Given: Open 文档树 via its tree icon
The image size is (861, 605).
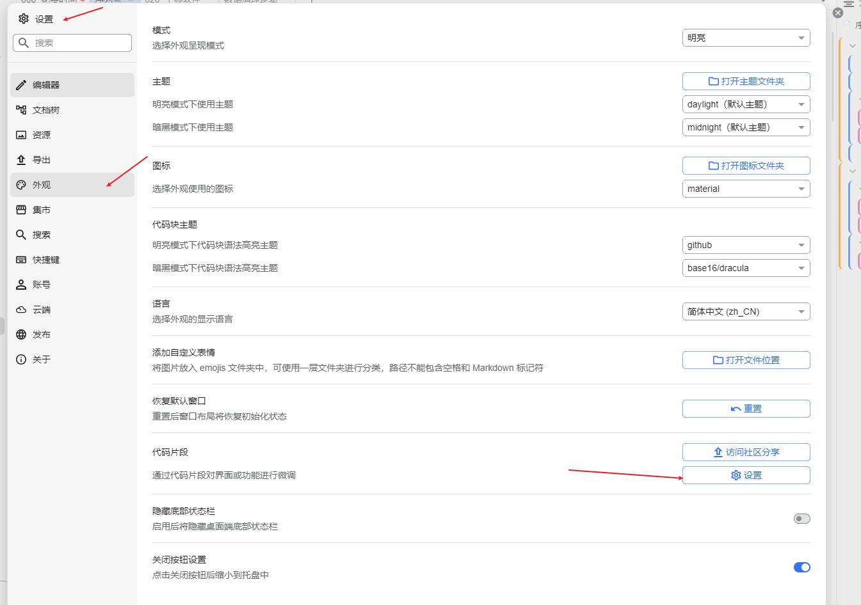Looking at the screenshot, I should click(x=21, y=110).
